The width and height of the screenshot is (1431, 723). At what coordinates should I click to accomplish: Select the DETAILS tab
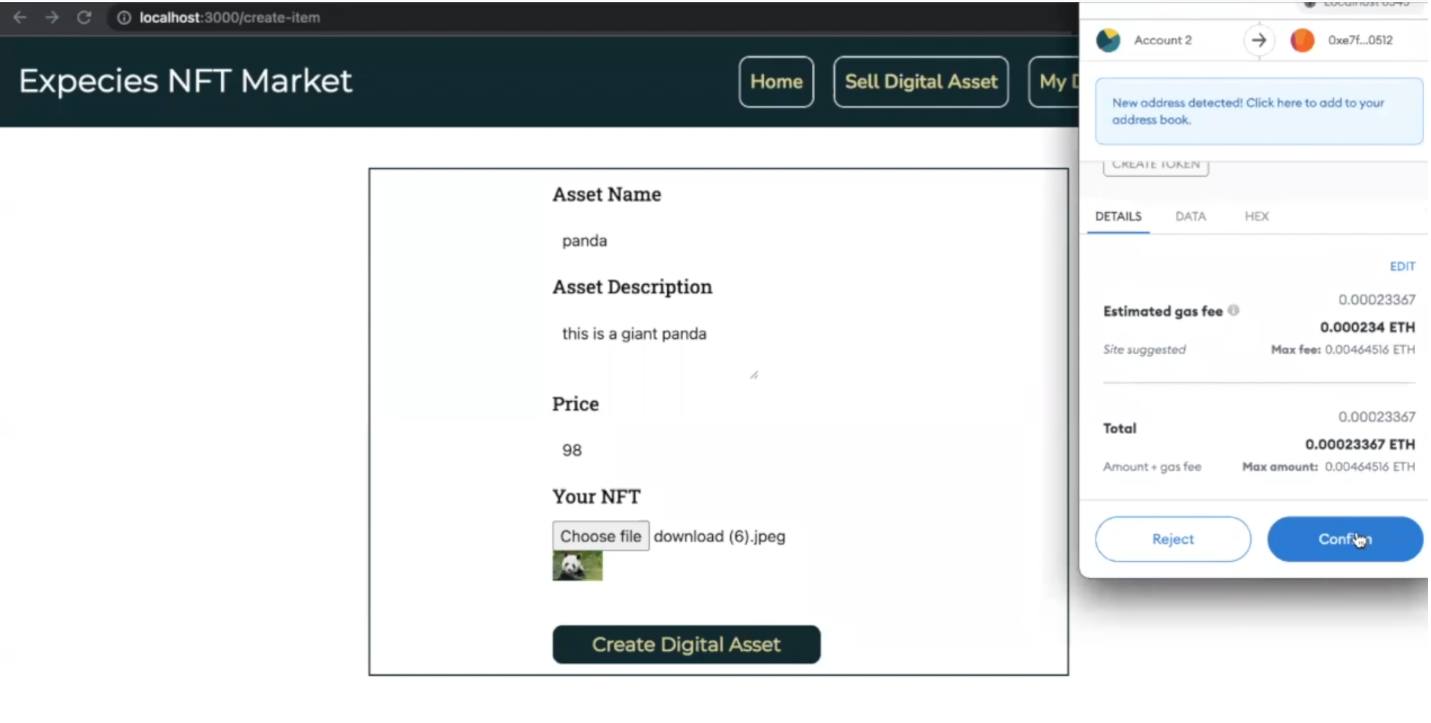tap(1118, 216)
